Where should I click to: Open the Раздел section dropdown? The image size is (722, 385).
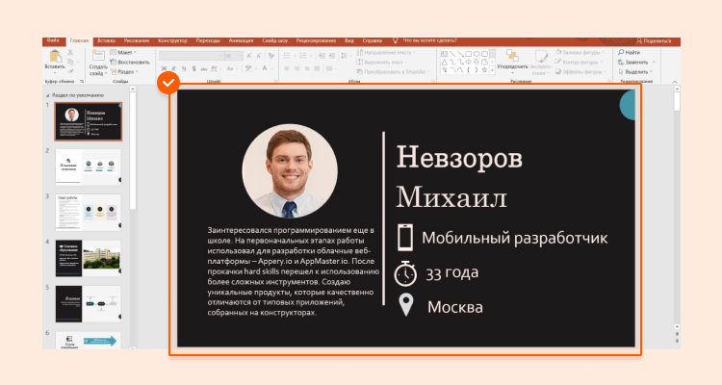tap(124, 72)
